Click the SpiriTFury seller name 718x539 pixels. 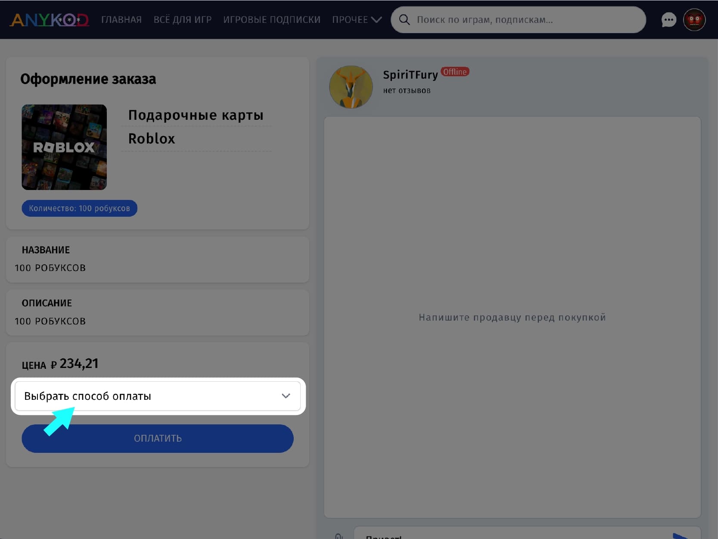(410, 75)
